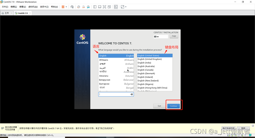Toggle the thumbnail bar view
The width and height of the screenshot is (255, 138).
coord(100,7)
